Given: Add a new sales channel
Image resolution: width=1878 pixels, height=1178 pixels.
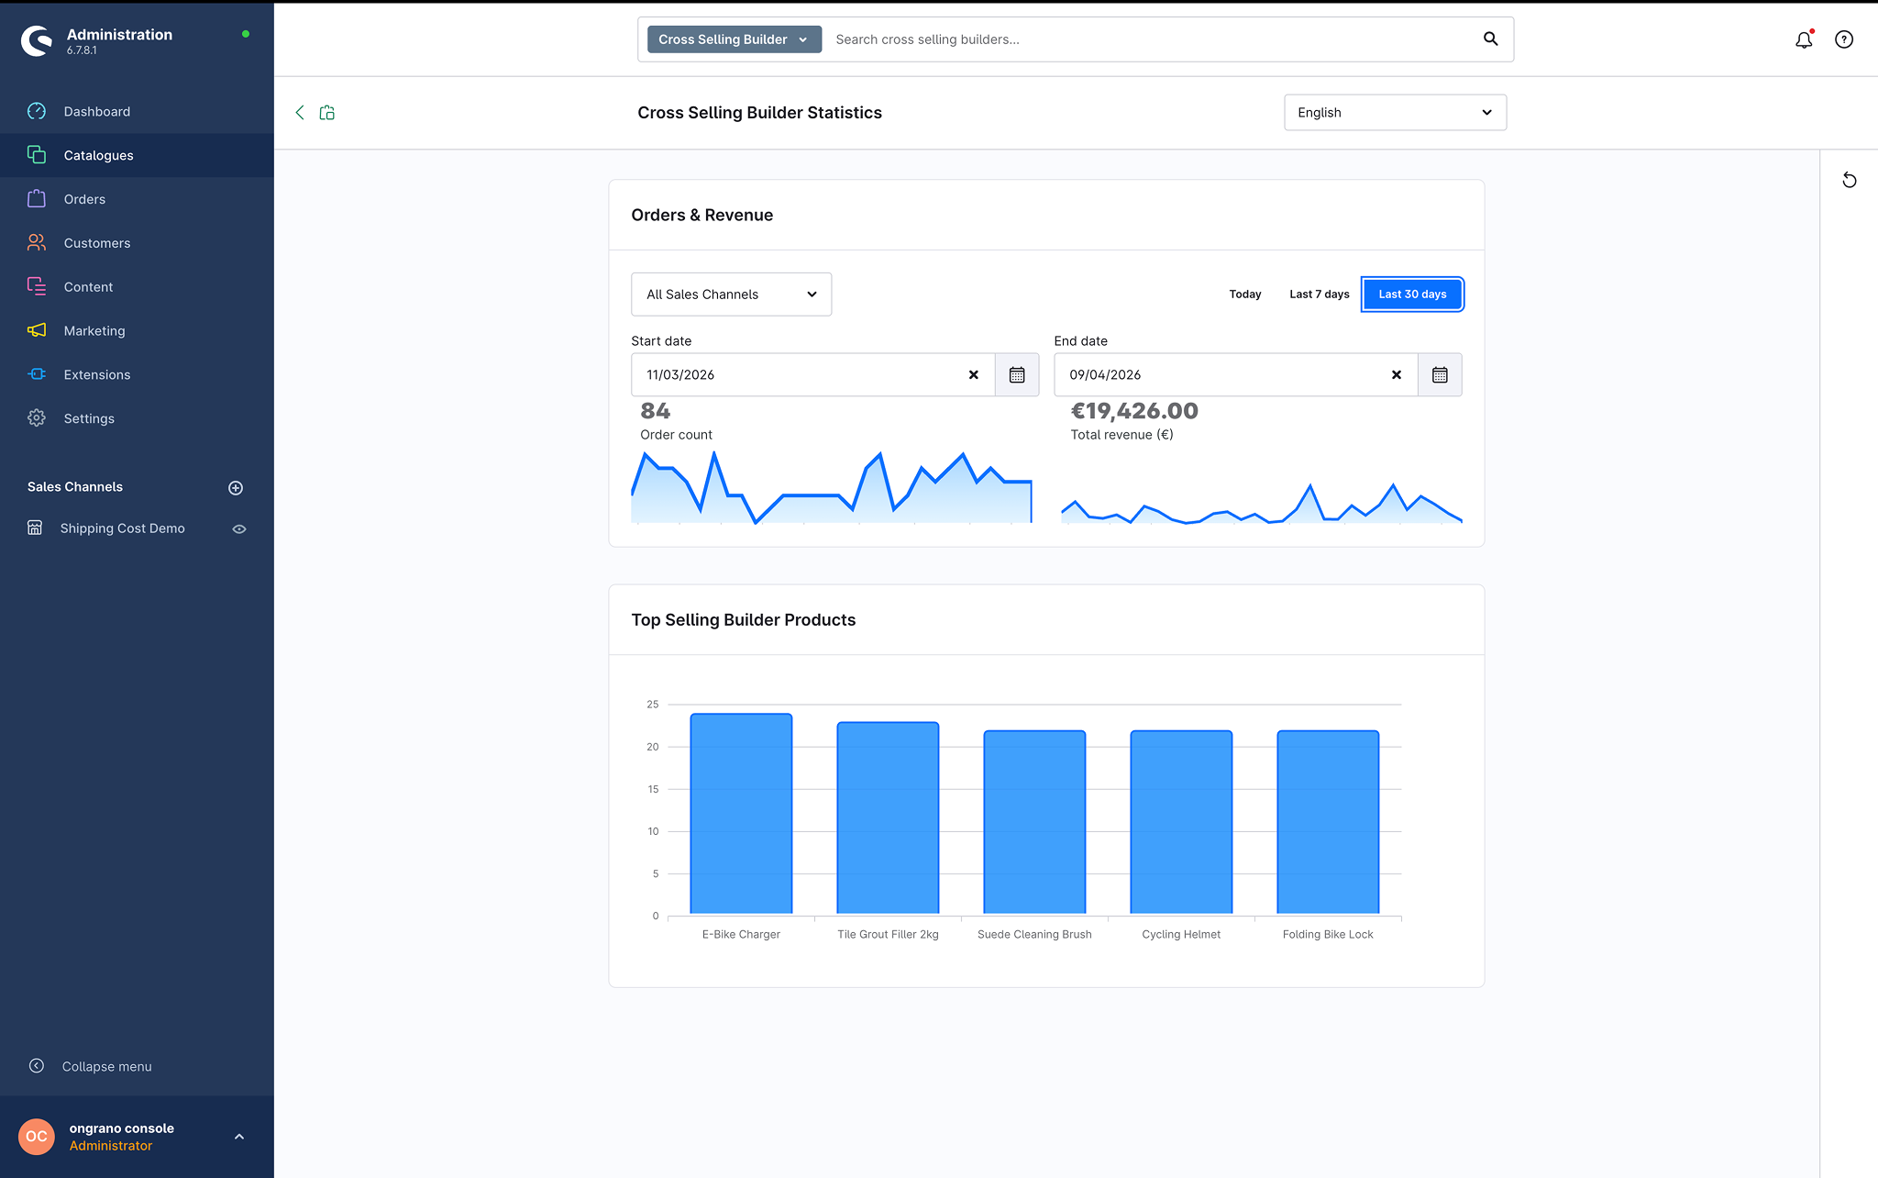Looking at the screenshot, I should 236,488.
